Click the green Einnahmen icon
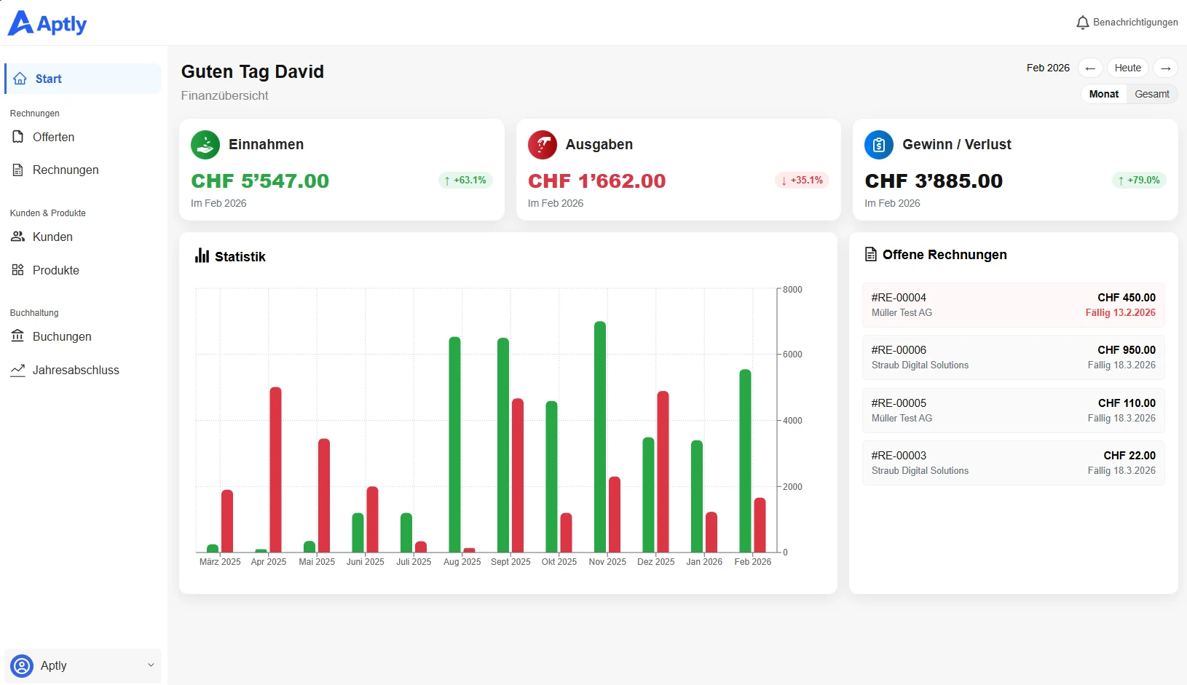Screen dimensions: 1187x685 205,145
